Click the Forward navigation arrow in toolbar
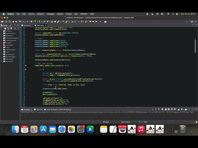This screenshot has width=198, height=148. pos(100,22)
